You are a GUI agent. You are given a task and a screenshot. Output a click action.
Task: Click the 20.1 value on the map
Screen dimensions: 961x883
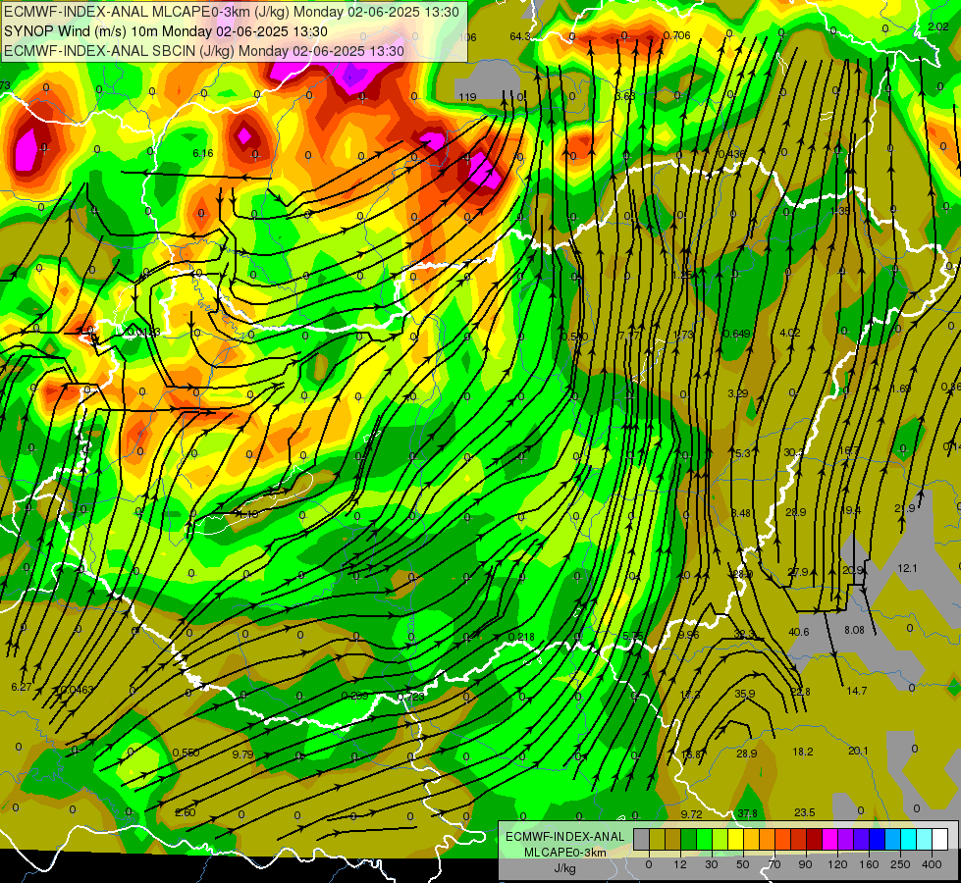tap(858, 751)
